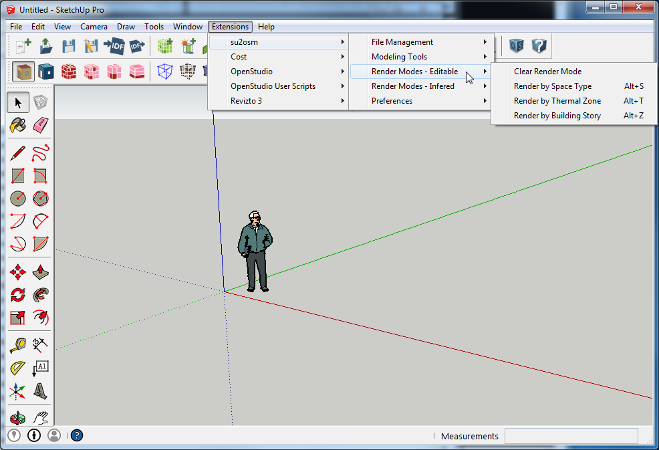Select the Offset tool
This screenshot has height=450, width=659.
click(40, 318)
